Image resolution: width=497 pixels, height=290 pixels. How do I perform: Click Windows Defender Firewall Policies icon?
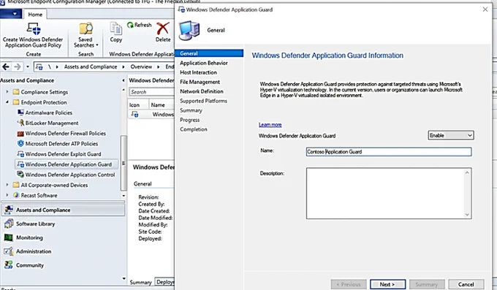pos(20,134)
